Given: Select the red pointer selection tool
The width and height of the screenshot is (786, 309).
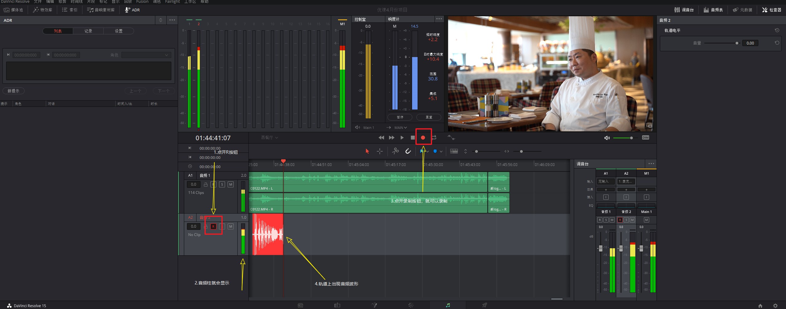Looking at the screenshot, I should [367, 151].
